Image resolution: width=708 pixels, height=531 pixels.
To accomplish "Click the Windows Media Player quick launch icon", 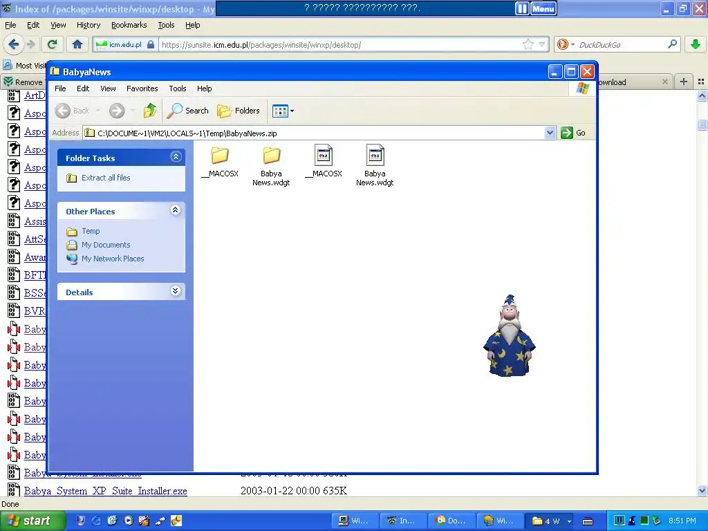I will [x=129, y=521].
